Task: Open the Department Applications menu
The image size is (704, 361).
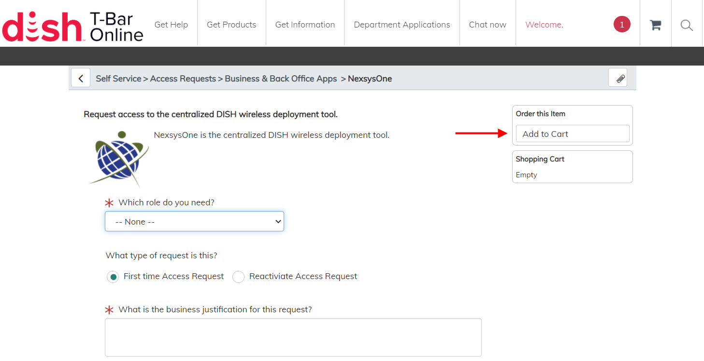Action: coord(402,25)
